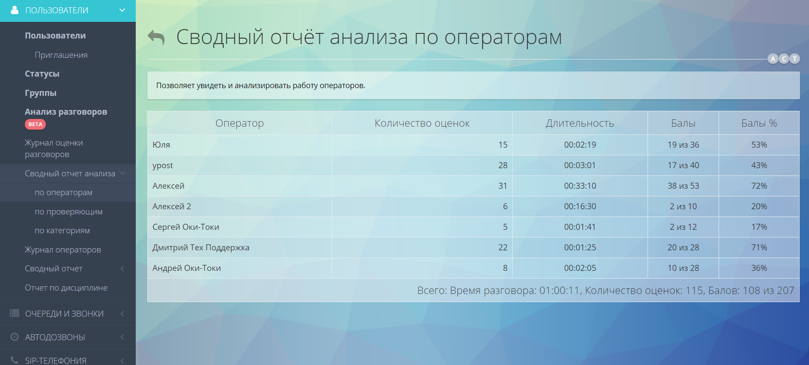This screenshot has width=809, height=365.
Task: Open Анализ разговоров section
Action: coord(66,112)
